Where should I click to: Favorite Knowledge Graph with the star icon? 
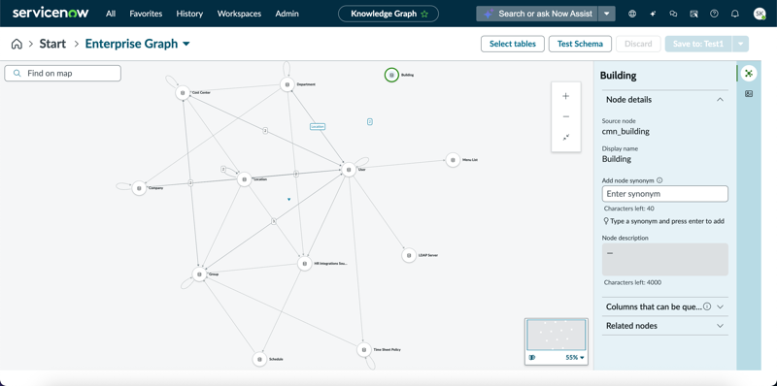pos(424,14)
